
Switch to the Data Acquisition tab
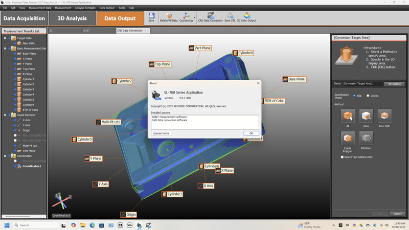[24, 18]
